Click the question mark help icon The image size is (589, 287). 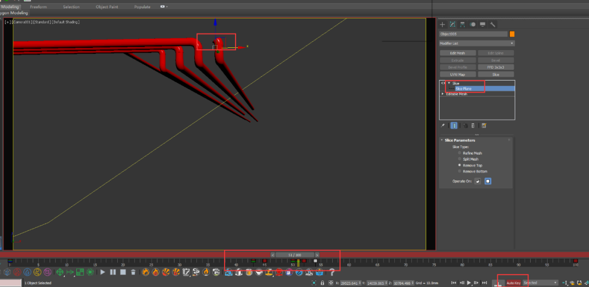tap(332, 272)
